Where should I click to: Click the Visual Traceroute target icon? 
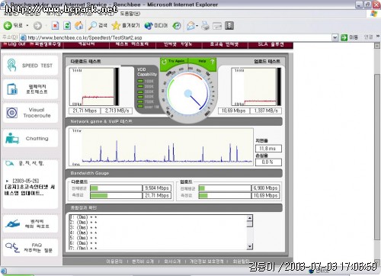[x=12, y=113]
